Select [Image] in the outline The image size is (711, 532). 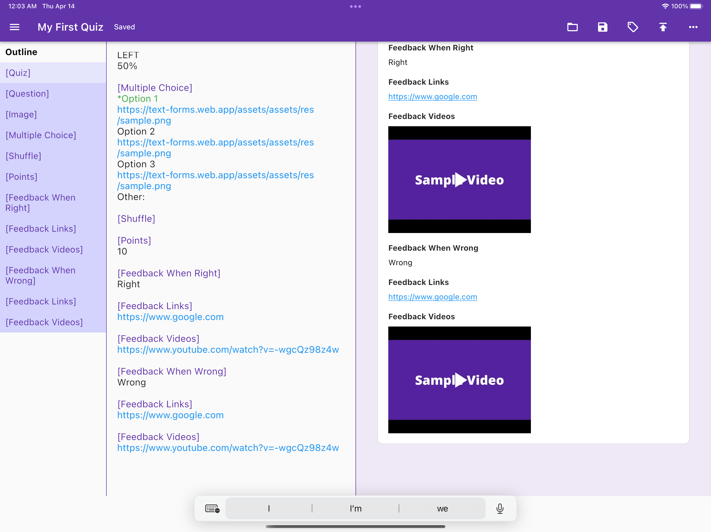pyautogui.click(x=53, y=114)
